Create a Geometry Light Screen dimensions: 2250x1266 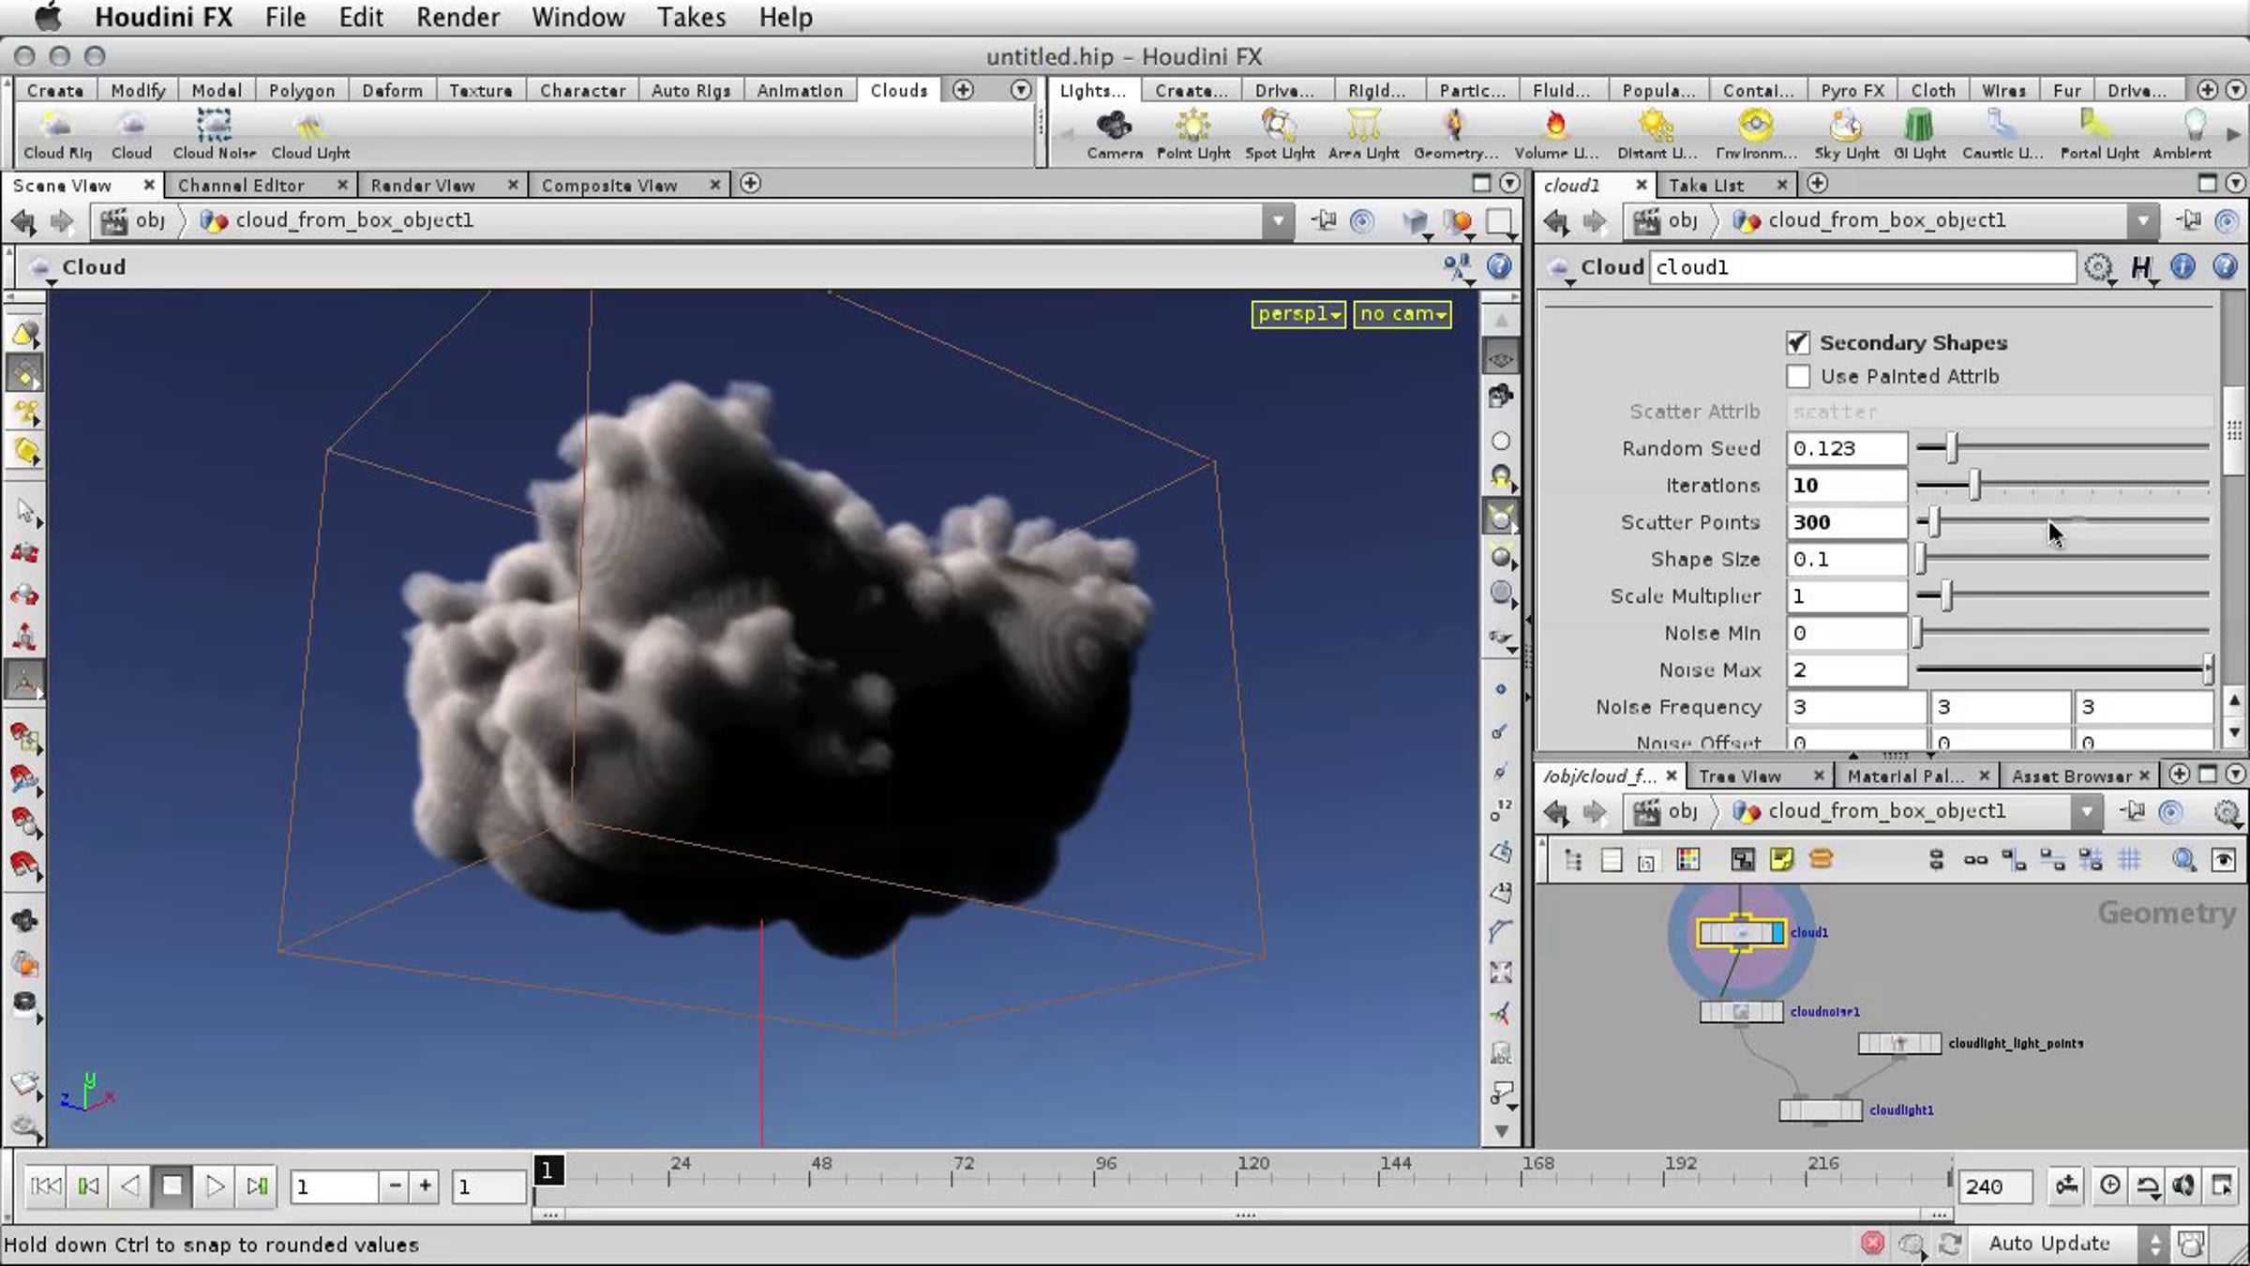click(1456, 134)
